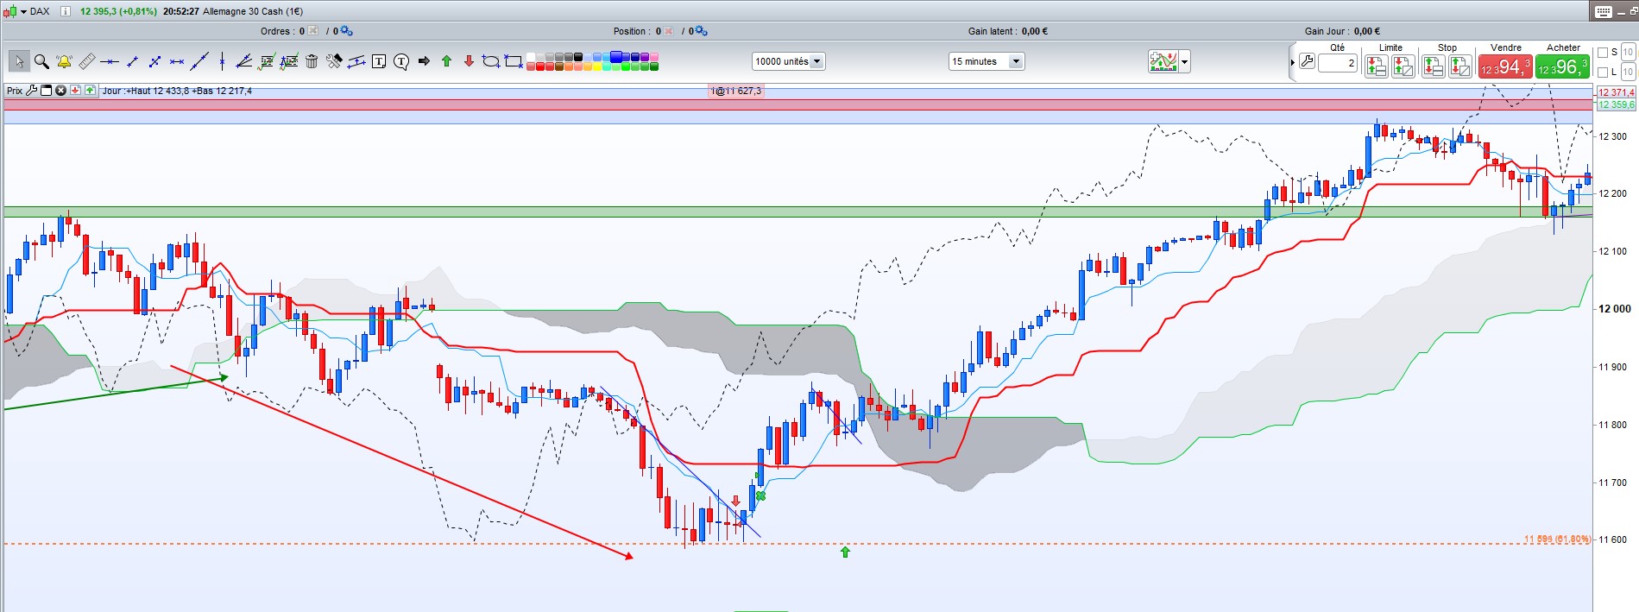
Task: Open the window top-right keyboard icon
Action: (x=1604, y=12)
